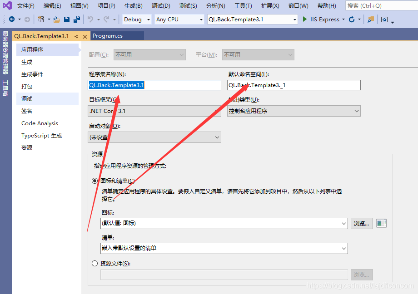
Task: Click the IIS Express run button
Action: tap(321, 20)
